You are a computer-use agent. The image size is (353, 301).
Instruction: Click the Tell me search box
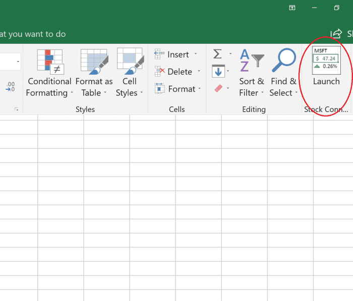(x=33, y=34)
